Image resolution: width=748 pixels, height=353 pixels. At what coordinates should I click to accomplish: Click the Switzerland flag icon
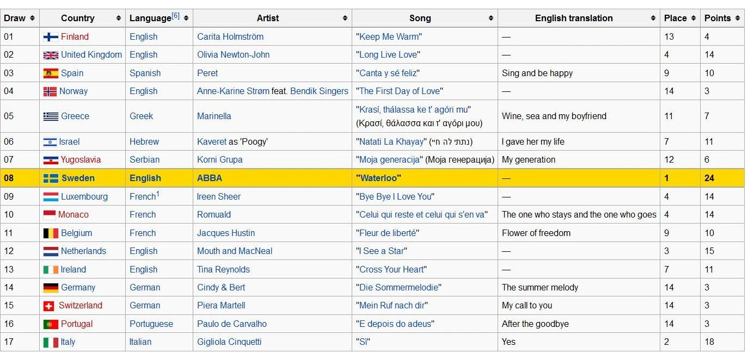49,306
